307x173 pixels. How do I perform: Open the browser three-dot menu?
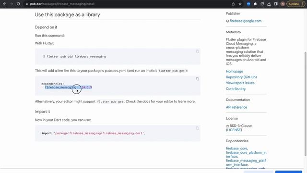coord(303,4)
